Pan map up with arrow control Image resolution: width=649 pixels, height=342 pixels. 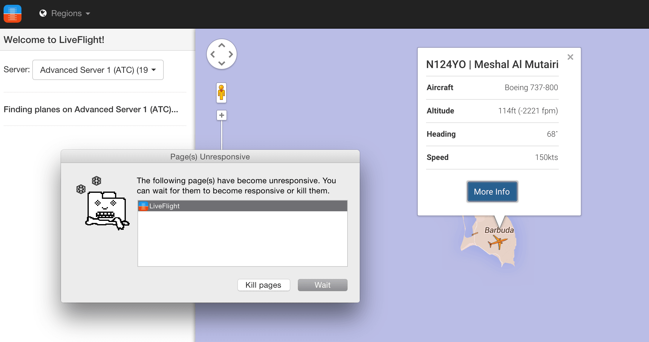(x=221, y=45)
